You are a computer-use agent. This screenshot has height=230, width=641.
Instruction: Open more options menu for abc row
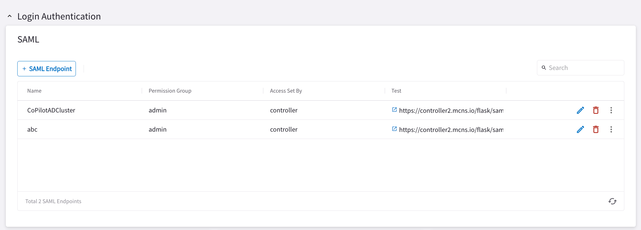pyautogui.click(x=611, y=129)
